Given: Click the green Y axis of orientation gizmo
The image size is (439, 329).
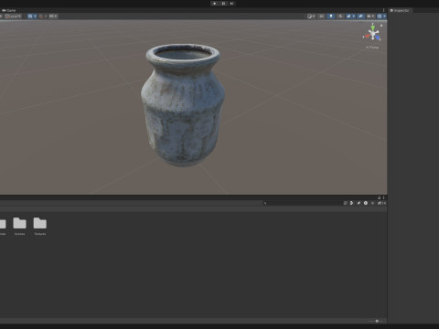Looking at the screenshot, I should pos(373,27).
